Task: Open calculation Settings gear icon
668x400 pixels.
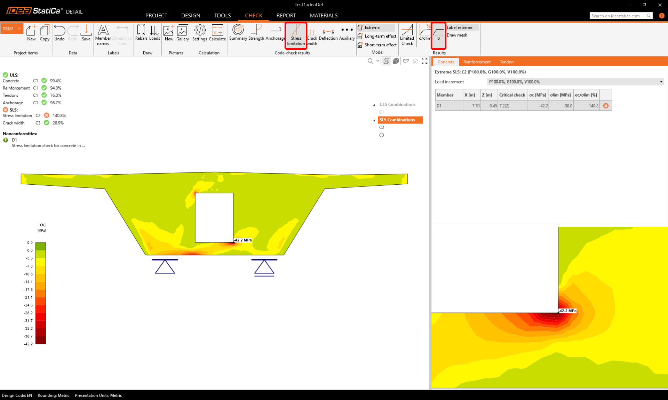Action: [200, 33]
